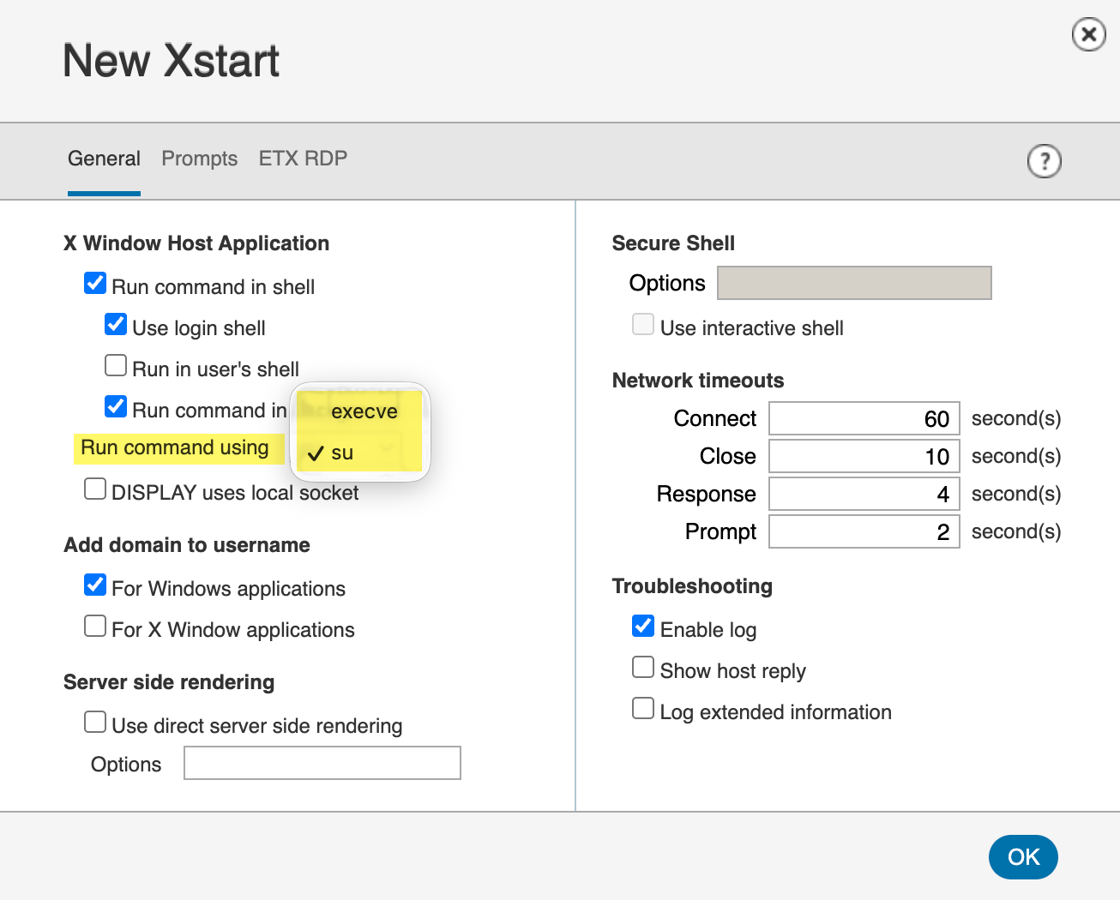Image resolution: width=1120 pixels, height=900 pixels.
Task: Check DISPLAY uses local socket
Action: [95, 489]
